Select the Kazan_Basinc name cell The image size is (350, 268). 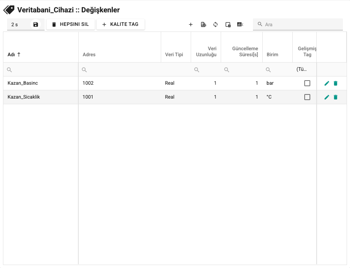tap(41, 83)
